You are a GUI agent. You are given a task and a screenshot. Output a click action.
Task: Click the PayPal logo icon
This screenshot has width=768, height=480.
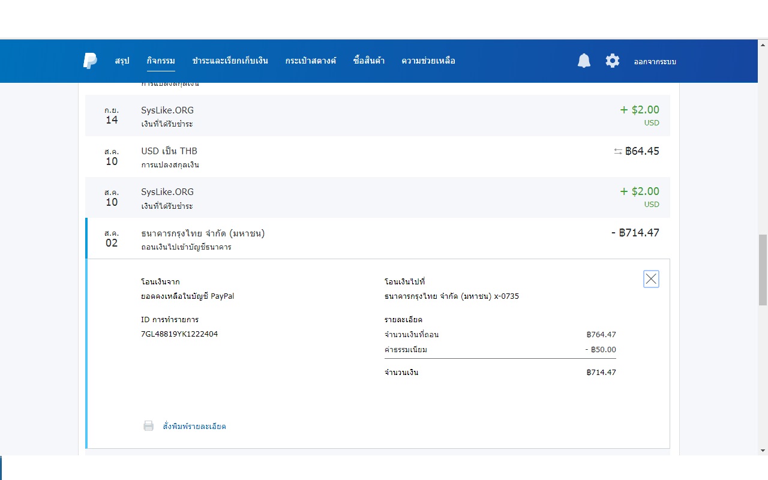90,61
